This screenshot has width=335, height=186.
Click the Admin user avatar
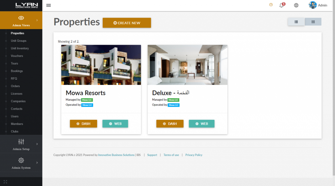tap(312, 5)
